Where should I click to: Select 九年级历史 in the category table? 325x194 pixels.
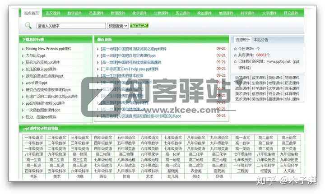pyautogui.click(x=289, y=160)
